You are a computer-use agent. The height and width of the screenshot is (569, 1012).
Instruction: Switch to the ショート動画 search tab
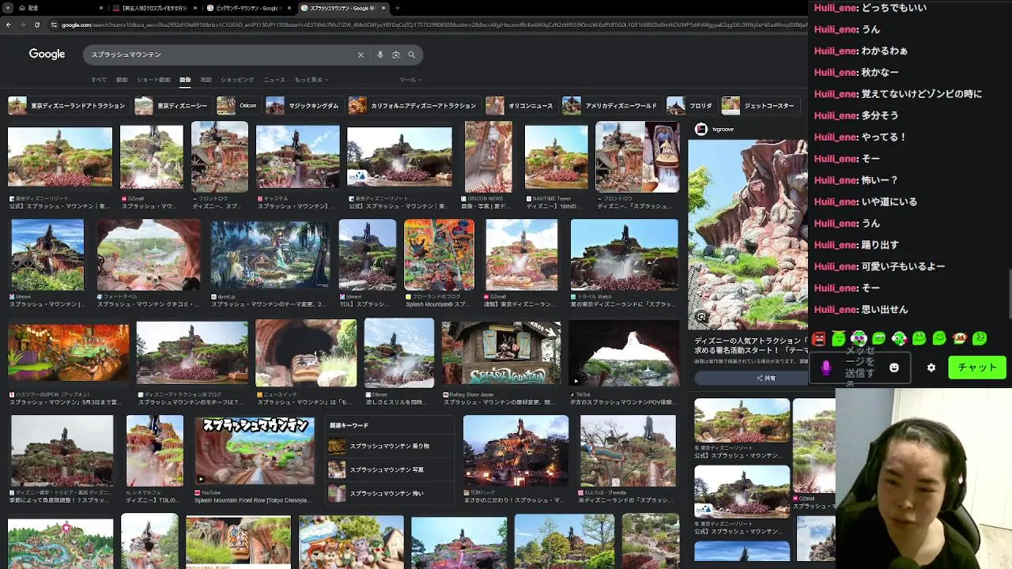point(153,80)
